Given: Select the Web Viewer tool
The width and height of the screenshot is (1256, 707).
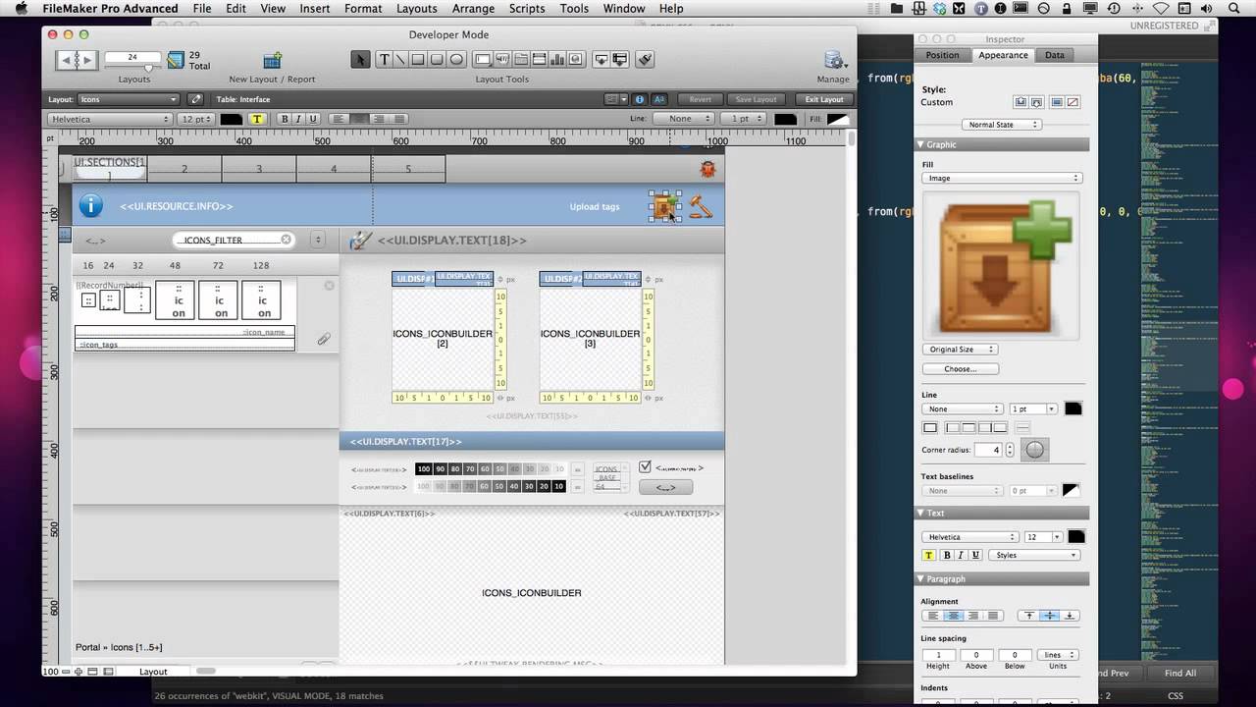Looking at the screenshot, I should coord(576,59).
